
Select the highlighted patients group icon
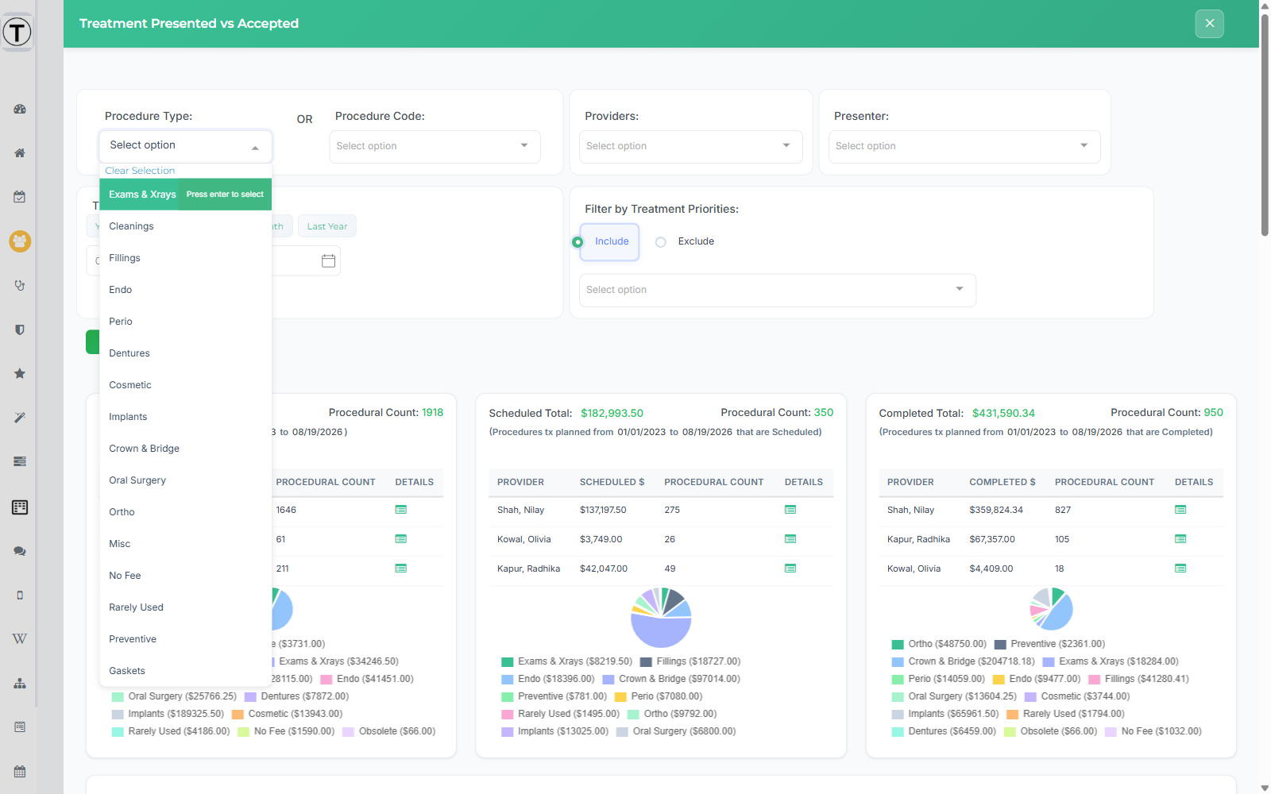coord(20,241)
